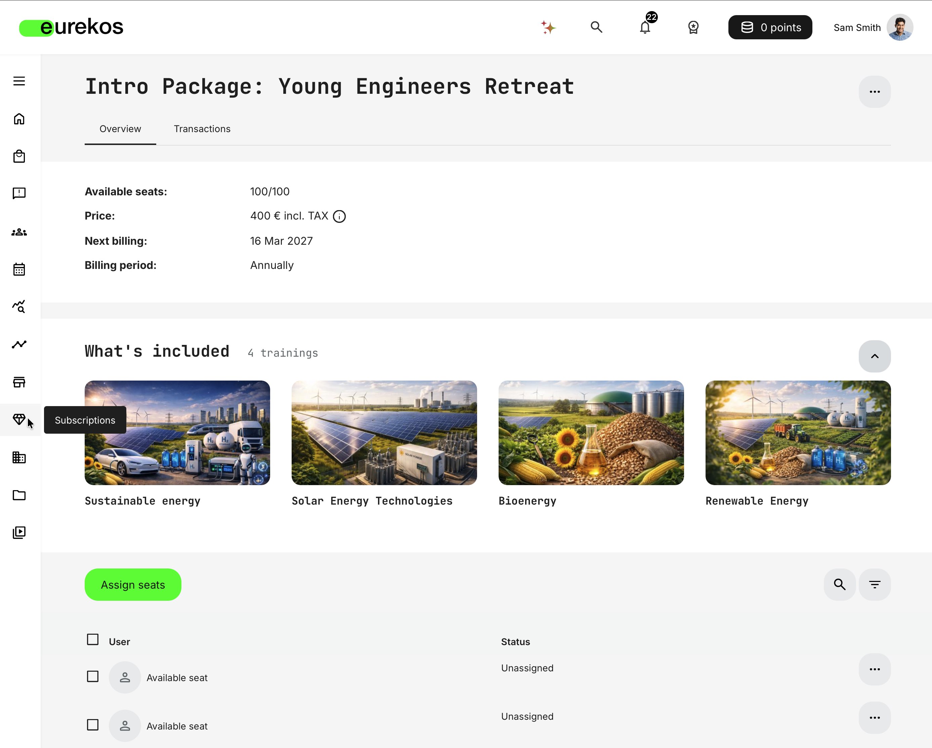Open actions menu for the first unassigned seat
932x748 pixels.
875,669
